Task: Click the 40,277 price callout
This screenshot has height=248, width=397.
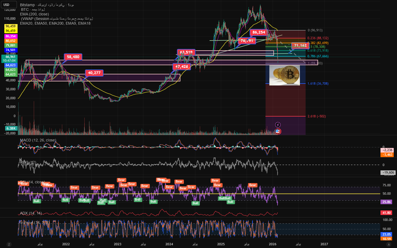Action: (94, 73)
